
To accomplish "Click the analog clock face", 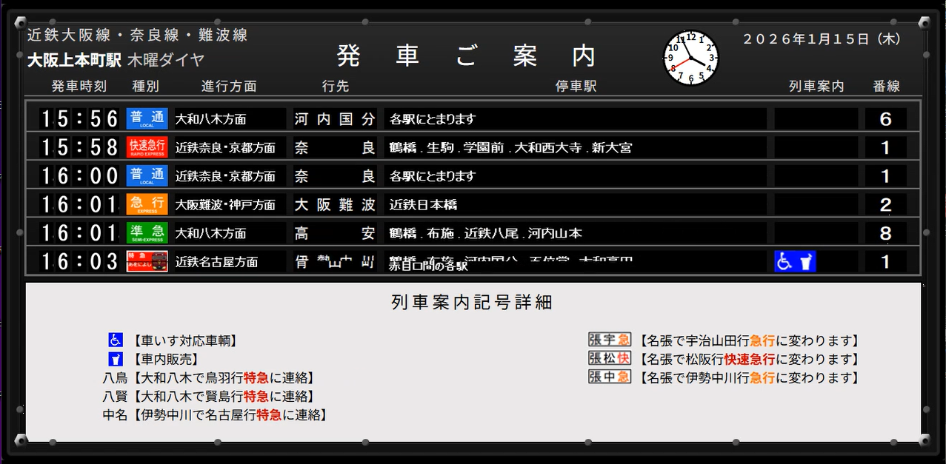I will point(690,58).
